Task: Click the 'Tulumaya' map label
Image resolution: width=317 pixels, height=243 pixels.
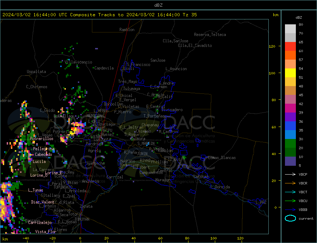Action: pyautogui.click(x=132, y=89)
